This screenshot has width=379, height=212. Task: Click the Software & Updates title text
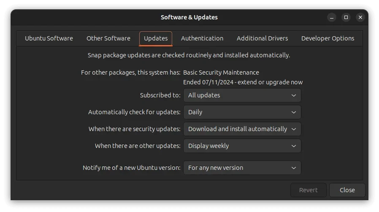tap(189, 17)
